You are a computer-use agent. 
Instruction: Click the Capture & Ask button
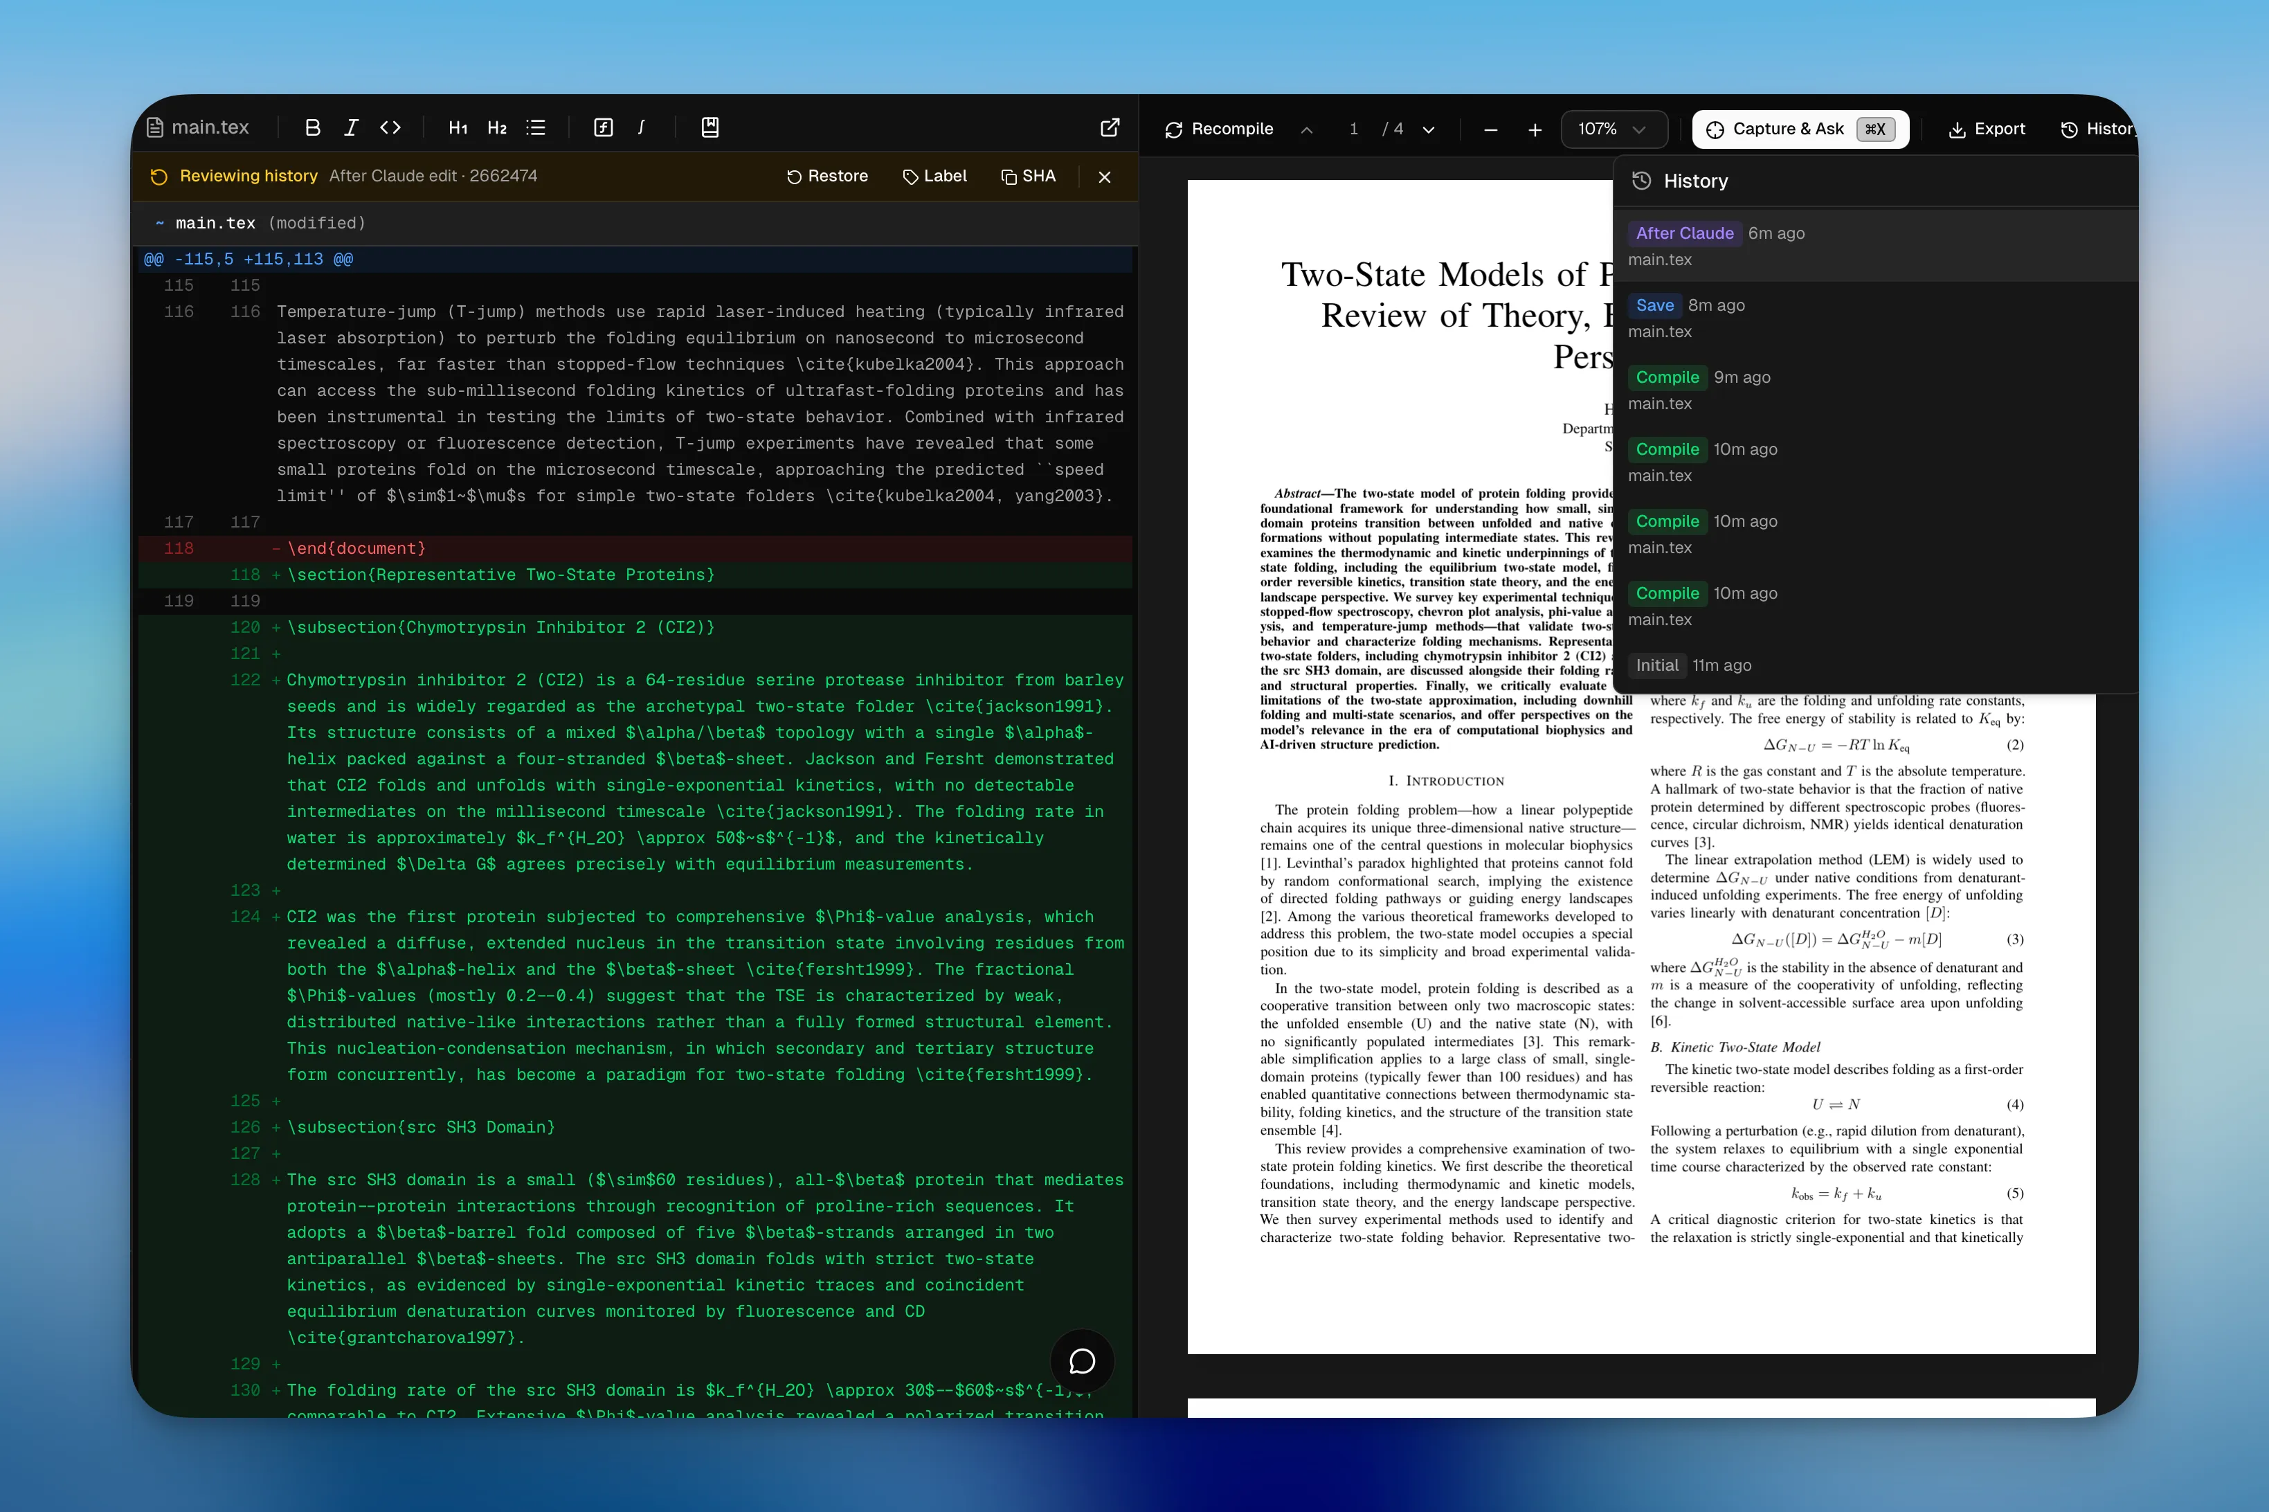[x=1789, y=128]
